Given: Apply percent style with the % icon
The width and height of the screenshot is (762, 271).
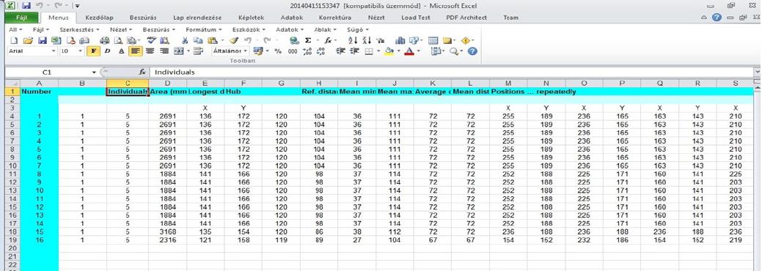Looking at the screenshot, I should coord(278,51).
